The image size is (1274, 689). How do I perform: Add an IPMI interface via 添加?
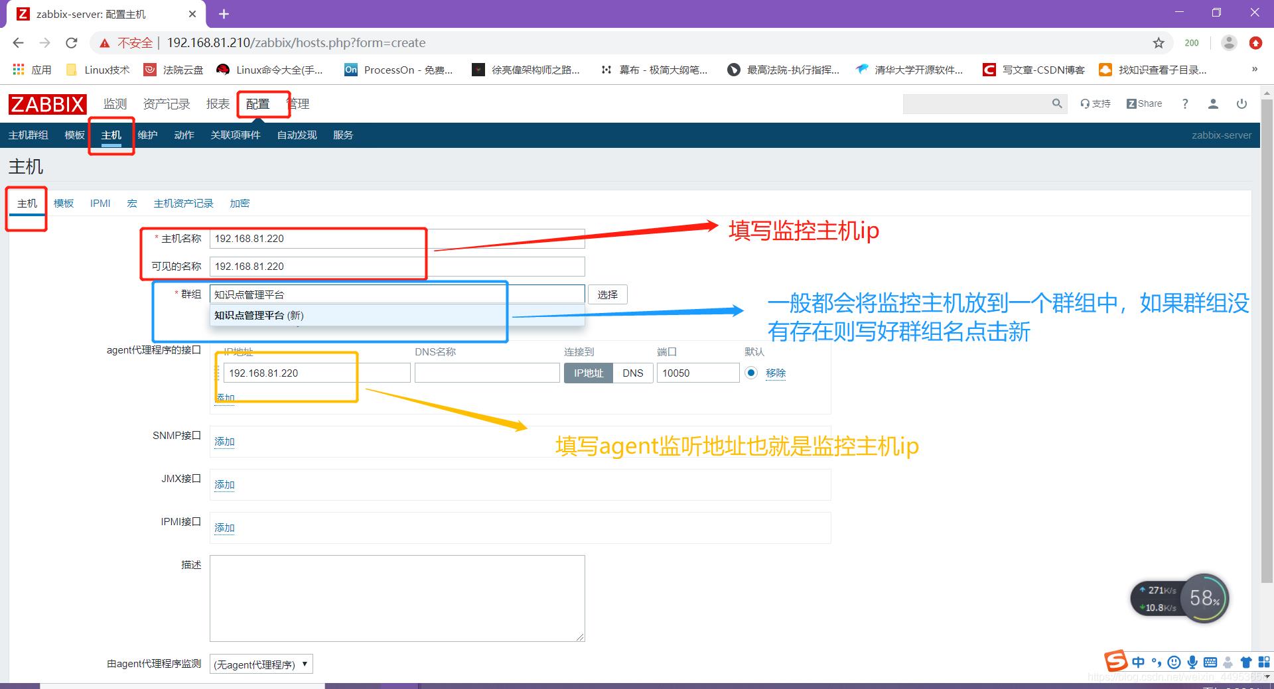click(224, 528)
